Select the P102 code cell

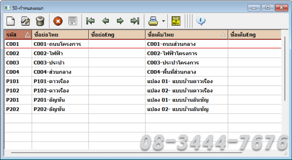tap(18, 91)
